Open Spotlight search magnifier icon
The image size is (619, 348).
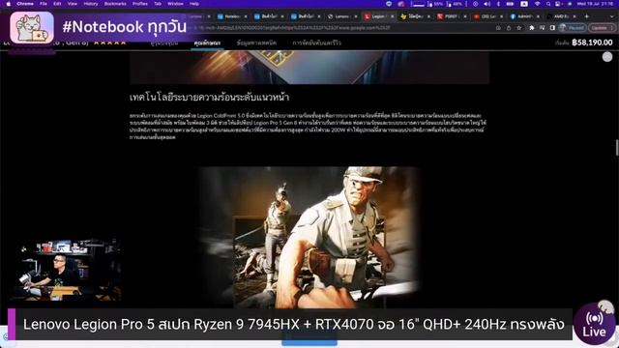tap(548, 4)
